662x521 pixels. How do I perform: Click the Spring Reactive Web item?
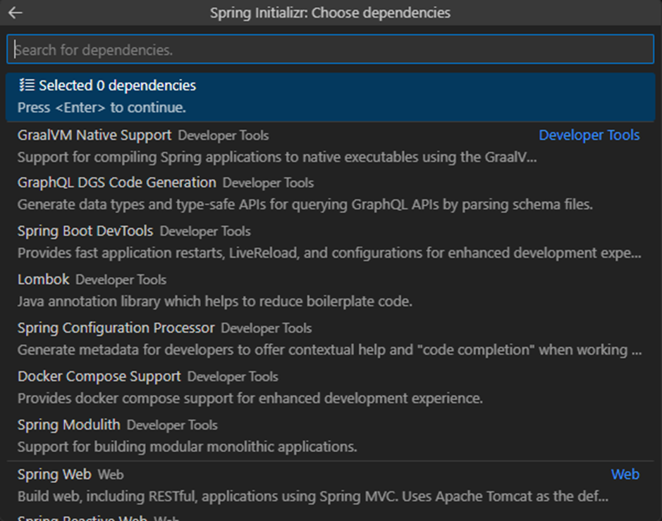[x=82, y=517]
